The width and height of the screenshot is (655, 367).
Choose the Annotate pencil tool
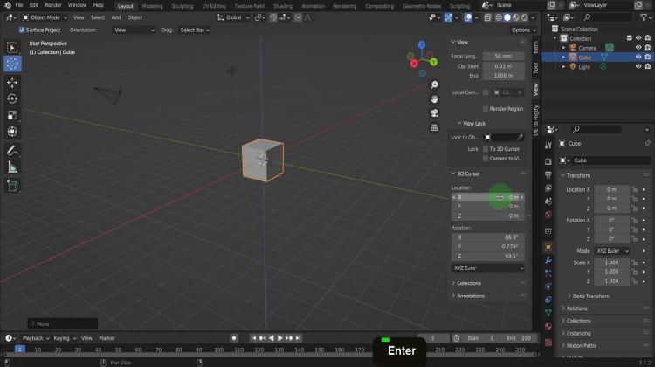click(12, 151)
